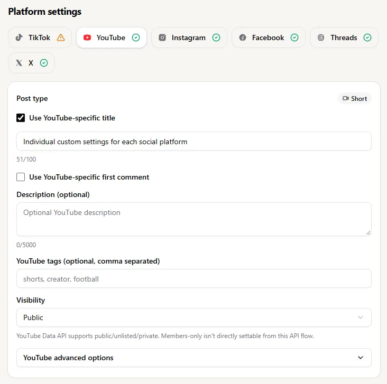The width and height of the screenshot is (387, 384).
Task: Click the Visibility label
Action: [x=31, y=300]
